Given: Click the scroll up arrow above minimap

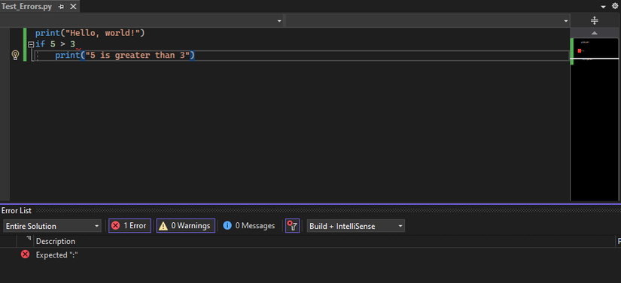Looking at the screenshot, I should coord(595,33).
